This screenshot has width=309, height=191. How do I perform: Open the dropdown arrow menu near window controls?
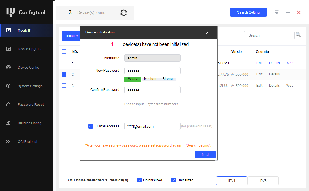point(277,12)
